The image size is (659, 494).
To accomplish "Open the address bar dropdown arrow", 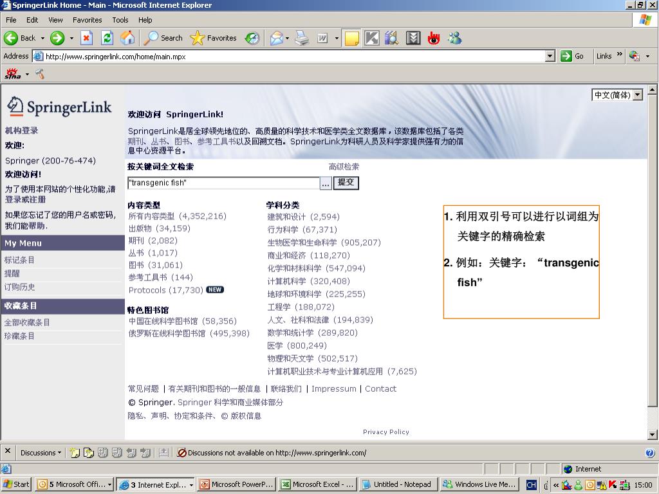I will pos(550,56).
